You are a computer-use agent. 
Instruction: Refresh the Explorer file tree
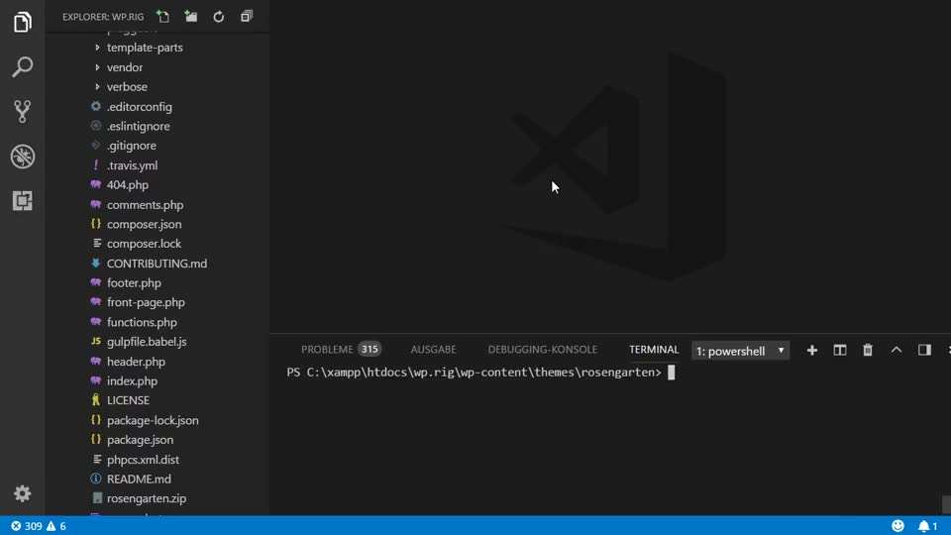coord(218,17)
